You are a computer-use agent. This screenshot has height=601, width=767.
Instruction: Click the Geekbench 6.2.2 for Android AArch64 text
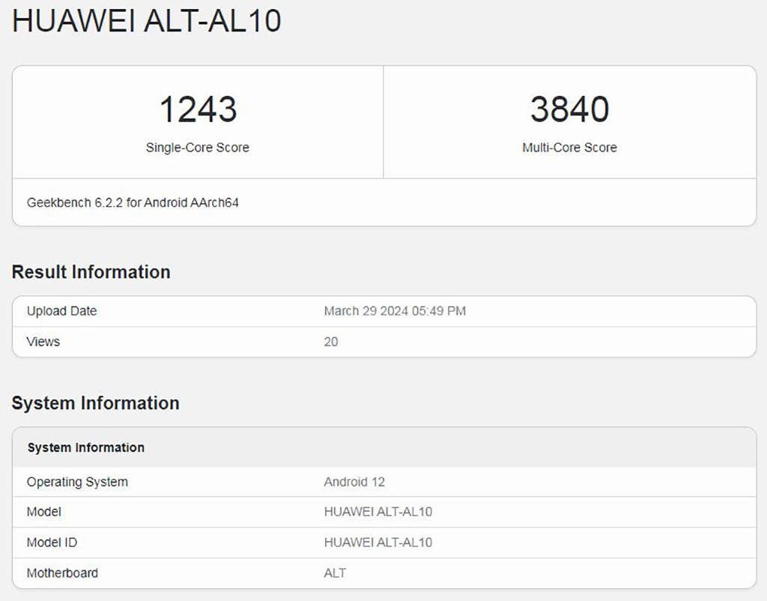[133, 202]
